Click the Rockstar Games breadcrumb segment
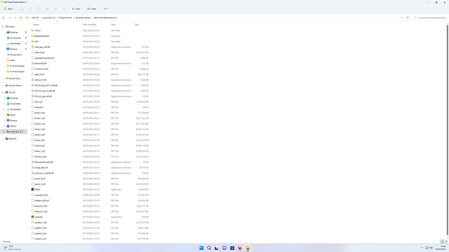Image resolution: width=449 pixels, height=252 pixels. pyautogui.click(x=83, y=18)
